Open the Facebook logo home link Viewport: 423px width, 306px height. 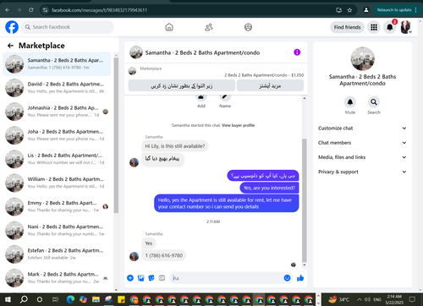[12, 27]
